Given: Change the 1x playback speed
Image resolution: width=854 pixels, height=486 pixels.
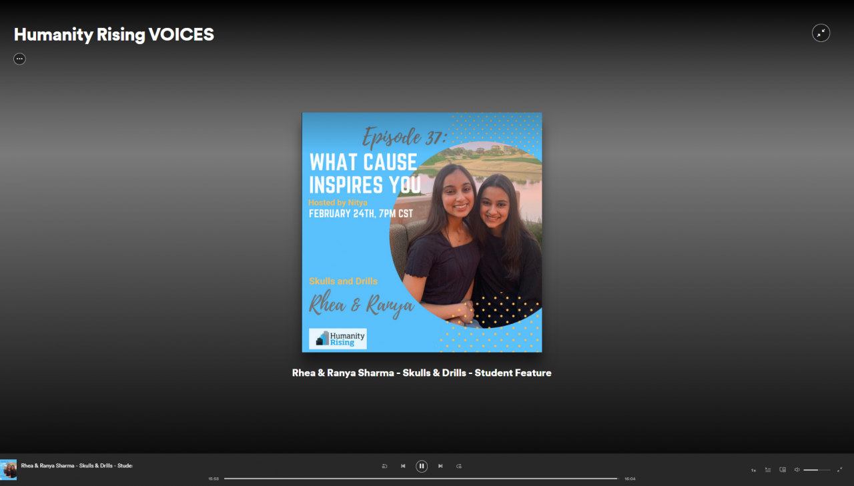Looking at the screenshot, I should coord(753,470).
